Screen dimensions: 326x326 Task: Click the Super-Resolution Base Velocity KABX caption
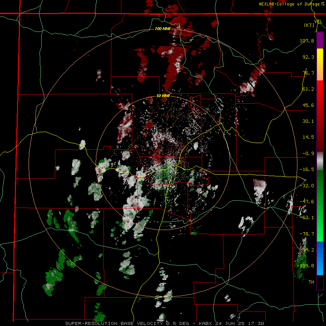pyautogui.click(x=165, y=323)
